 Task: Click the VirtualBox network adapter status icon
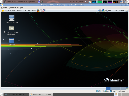click(106, 91)
